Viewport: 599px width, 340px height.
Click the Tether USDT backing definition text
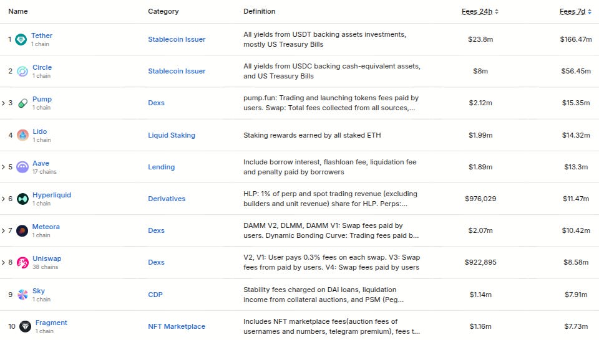324,39
